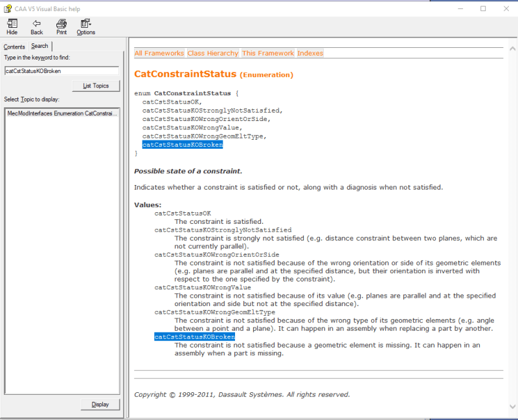Click the copyright Dassault Systèmes text
Screen dimensions: 518x420
coord(242,395)
